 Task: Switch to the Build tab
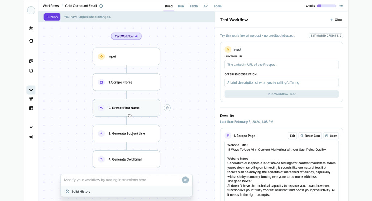pos(169,6)
